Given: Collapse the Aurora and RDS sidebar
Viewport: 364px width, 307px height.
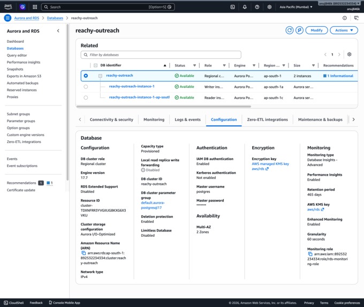Looking at the screenshot, I should click(58, 31).
